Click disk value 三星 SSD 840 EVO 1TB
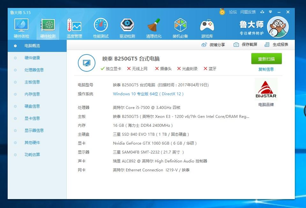The image size is (306, 208). click(x=151, y=134)
